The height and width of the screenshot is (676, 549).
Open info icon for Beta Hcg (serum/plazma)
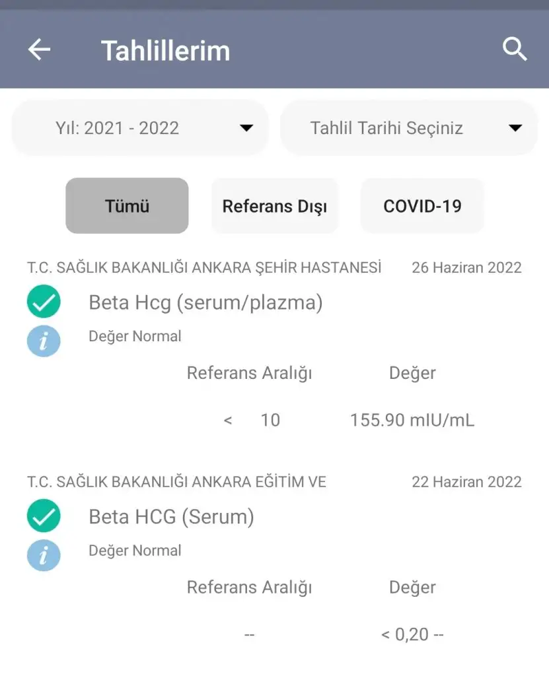click(x=44, y=342)
